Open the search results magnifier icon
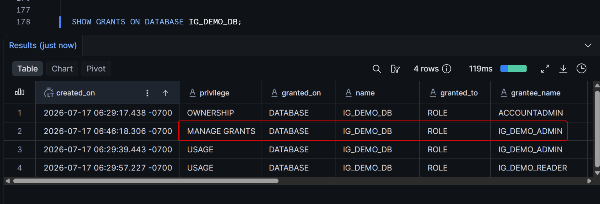This screenshot has width=600, height=204. tap(377, 69)
